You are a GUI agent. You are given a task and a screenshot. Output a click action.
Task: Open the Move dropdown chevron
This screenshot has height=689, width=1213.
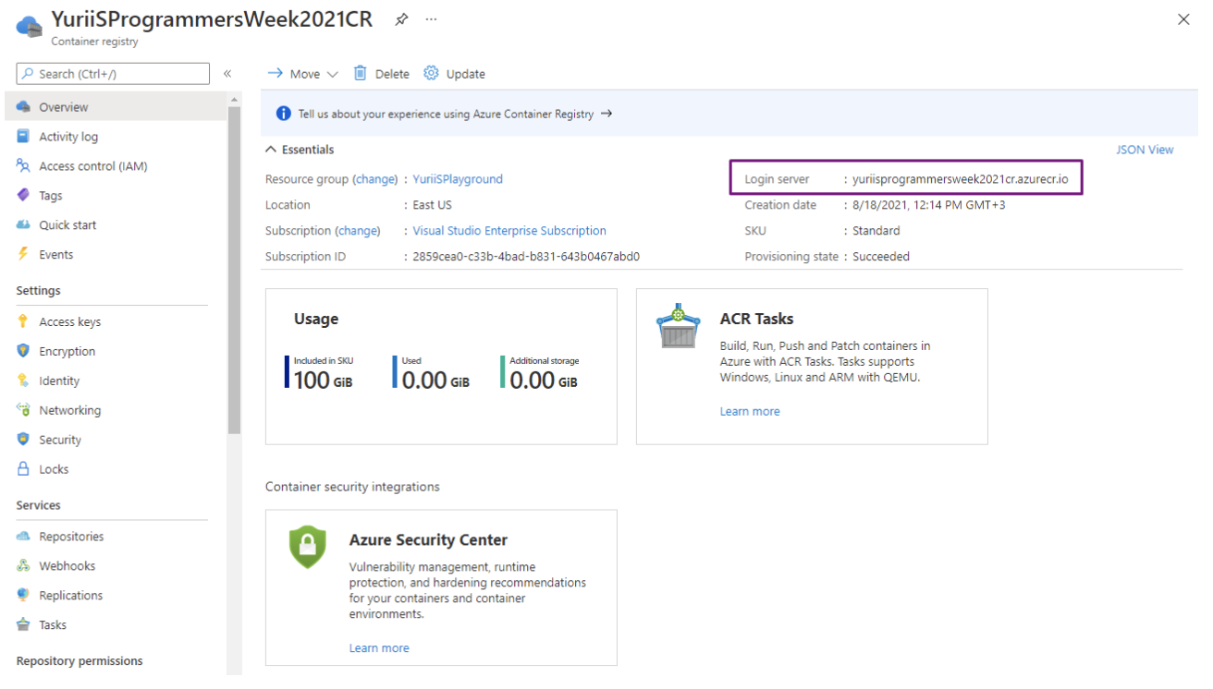click(x=333, y=74)
